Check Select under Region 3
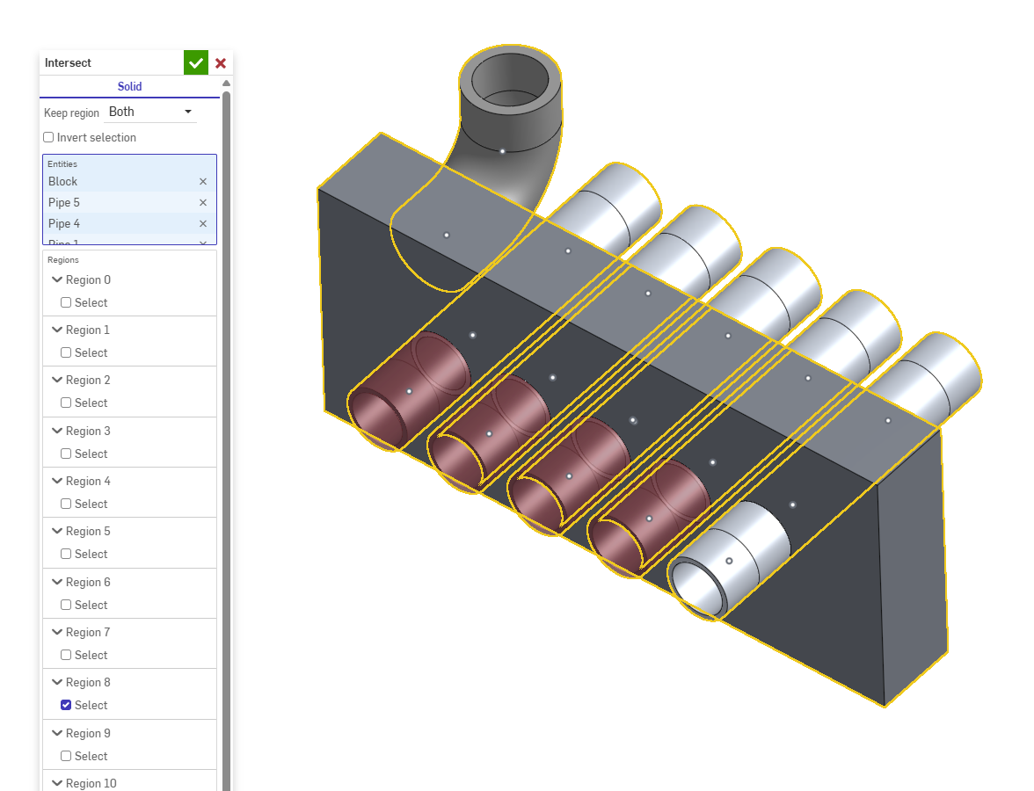1034x791 pixels. pyautogui.click(x=66, y=454)
